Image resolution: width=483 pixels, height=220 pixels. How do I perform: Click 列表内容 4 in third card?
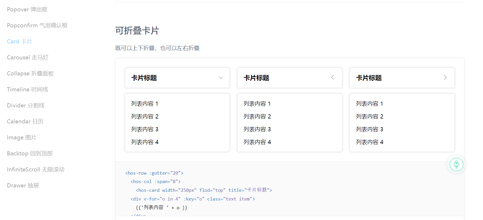click(369, 142)
